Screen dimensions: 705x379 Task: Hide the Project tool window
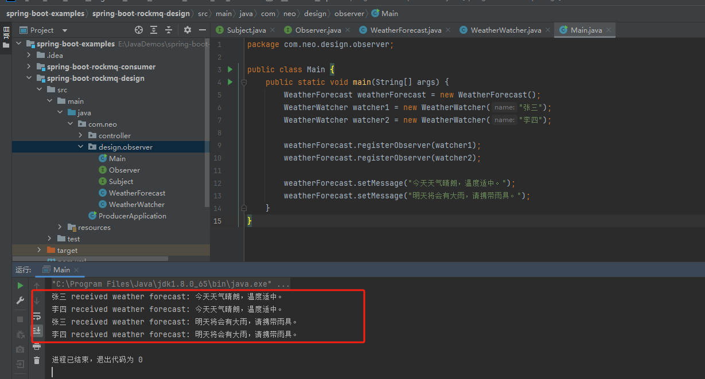click(202, 30)
